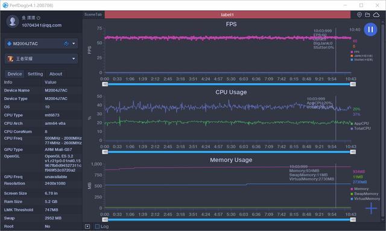Click the account email 10704341@qq.com
This screenshot has width=386, height=231.
[42, 25]
